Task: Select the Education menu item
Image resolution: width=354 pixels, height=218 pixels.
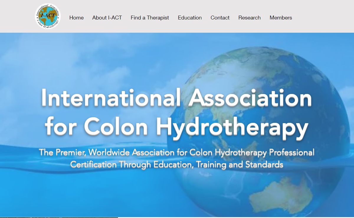Action: coord(190,18)
